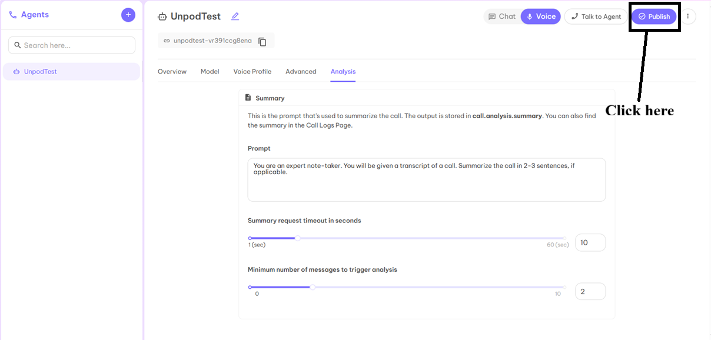Select the microphone icon on the Voice button
This screenshot has width=711, height=340.
[529, 16]
